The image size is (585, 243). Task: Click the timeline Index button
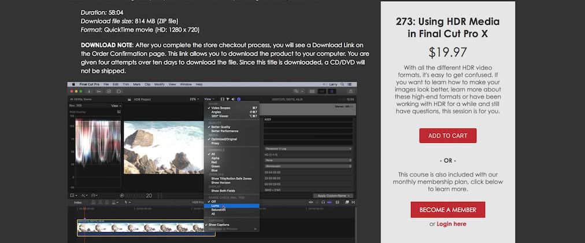click(x=77, y=203)
